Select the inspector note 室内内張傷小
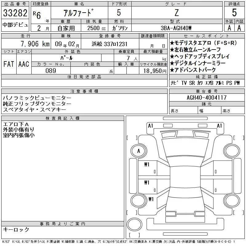The height and width of the screenshot is (246, 246). pyautogui.click(x=19, y=135)
